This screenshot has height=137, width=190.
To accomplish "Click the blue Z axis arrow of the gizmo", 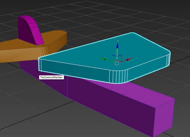I will pyautogui.click(x=117, y=45).
